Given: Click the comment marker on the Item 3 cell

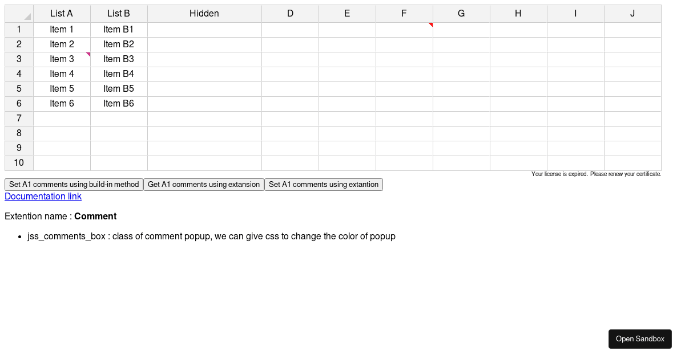Looking at the screenshot, I should (88, 54).
